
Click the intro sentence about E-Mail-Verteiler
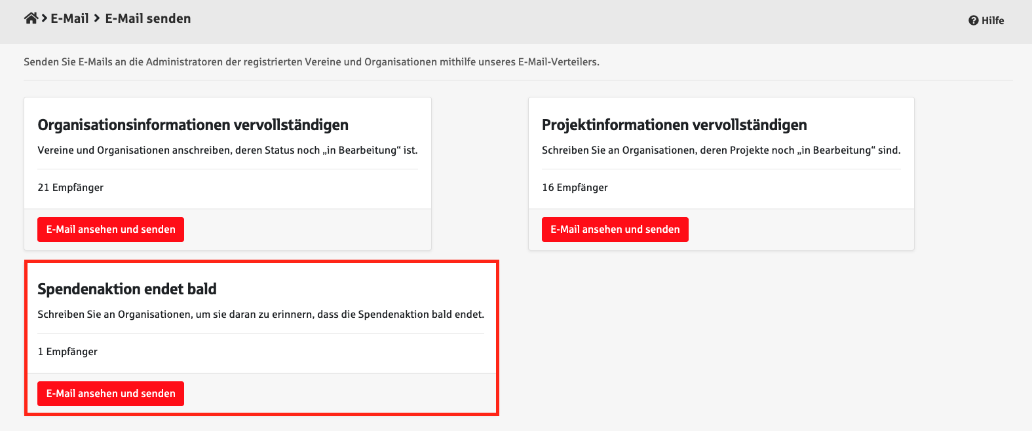click(x=311, y=62)
